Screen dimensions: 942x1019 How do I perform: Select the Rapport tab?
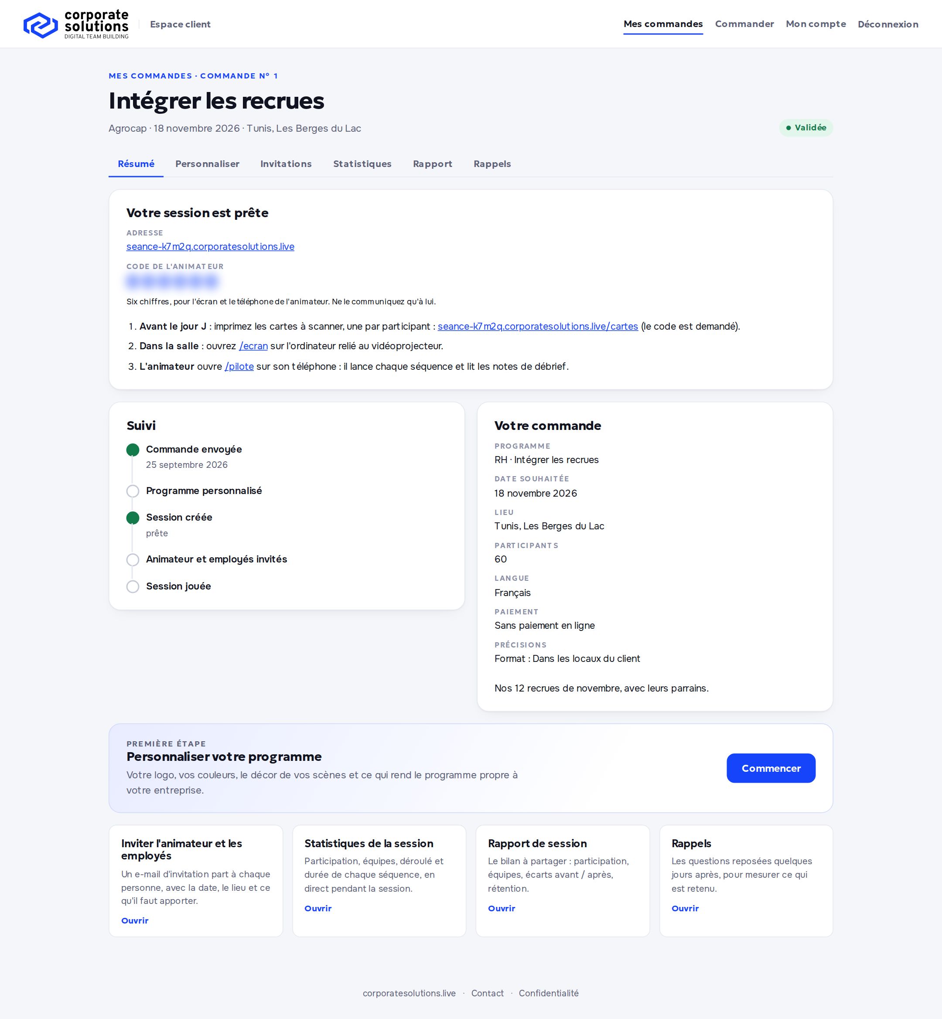click(x=432, y=164)
